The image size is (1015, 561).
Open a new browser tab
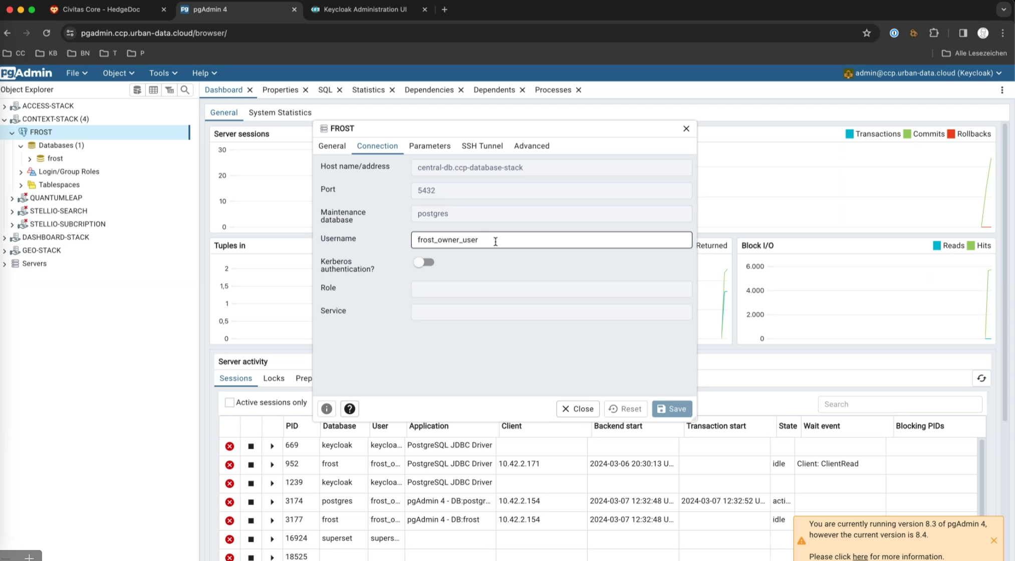pyautogui.click(x=444, y=10)
